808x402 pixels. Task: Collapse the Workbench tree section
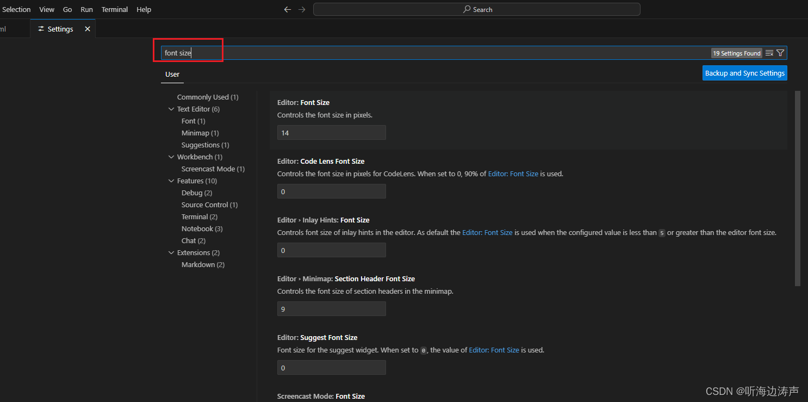171,157
